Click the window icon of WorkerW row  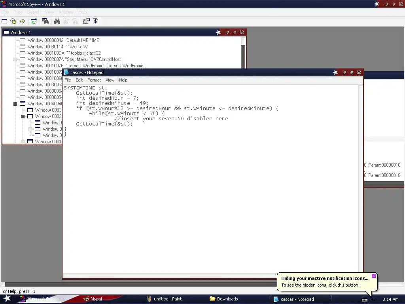(23, 47)
